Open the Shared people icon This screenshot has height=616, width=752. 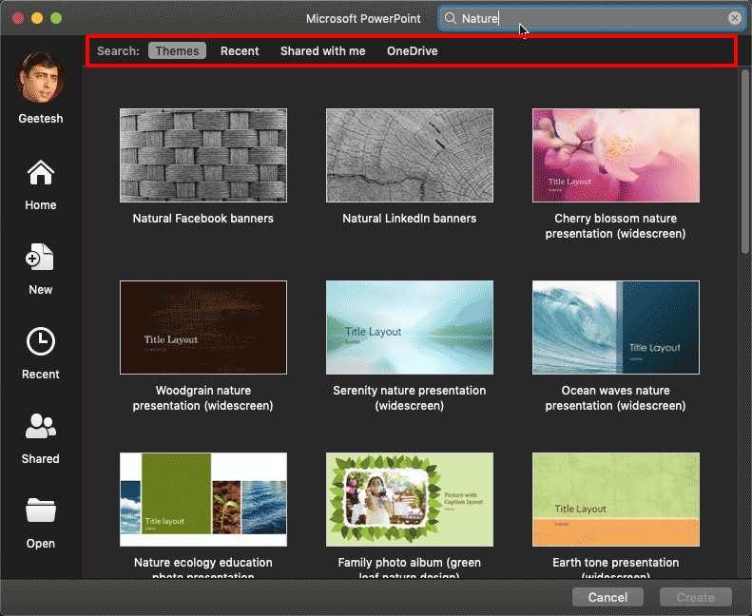pyautogui.click(x=40, y=427)
